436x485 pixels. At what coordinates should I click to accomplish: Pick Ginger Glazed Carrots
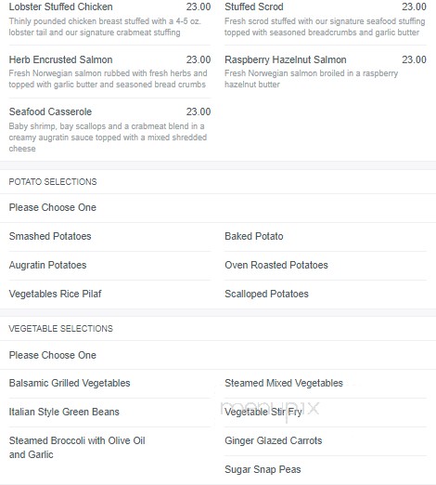point(274,440)
